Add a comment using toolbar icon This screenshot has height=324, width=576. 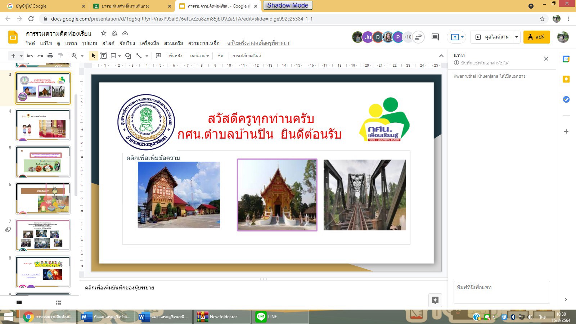pos(158,56)
